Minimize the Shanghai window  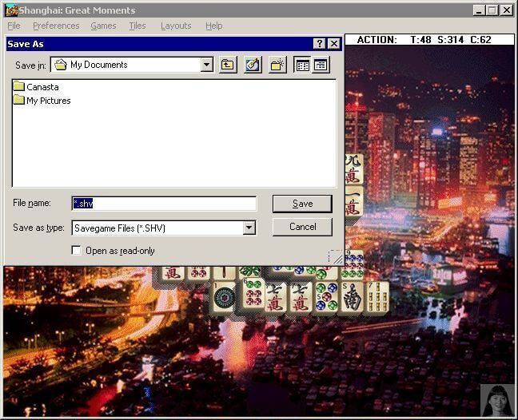(479, 10)
